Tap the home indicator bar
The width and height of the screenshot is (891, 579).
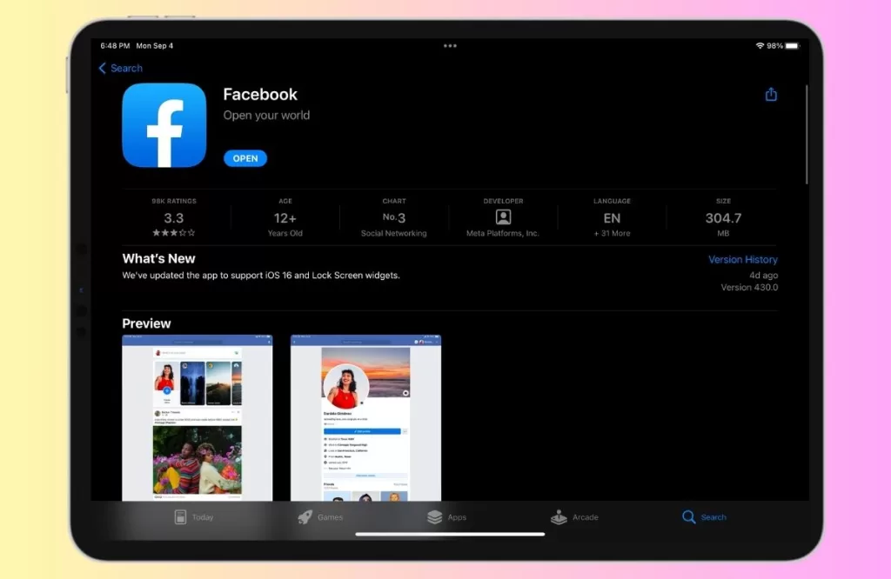450,534
